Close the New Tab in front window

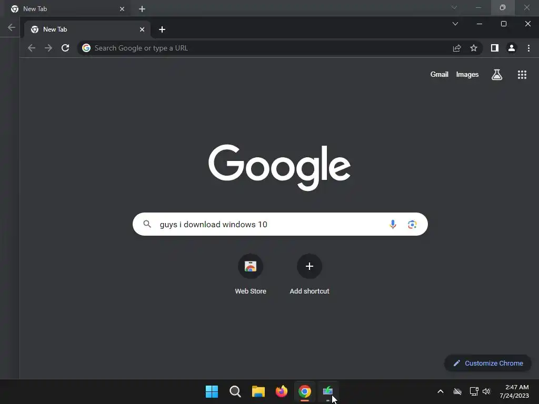[x=142, y=29]
